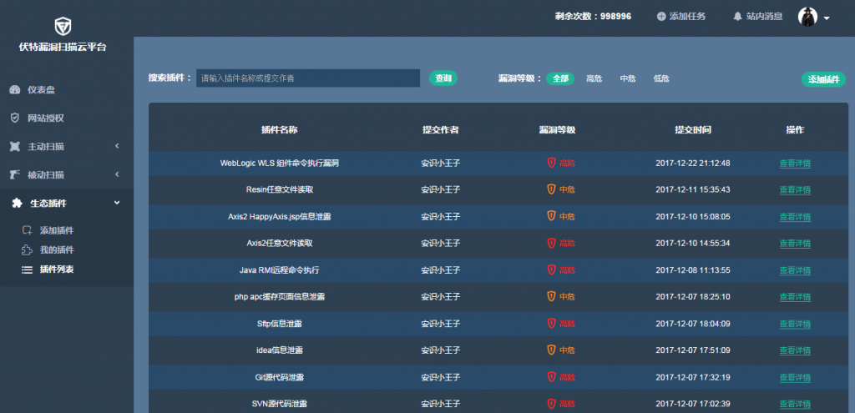Click the list icon beside 插件列表
Image resolution: width=855 pixels, height=413 pixels.
(x=27, y=269)
